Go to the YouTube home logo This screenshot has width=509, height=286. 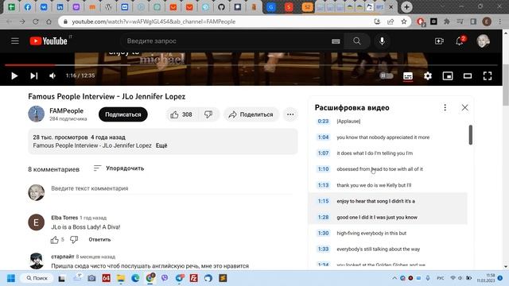click(x=49, y=41)
